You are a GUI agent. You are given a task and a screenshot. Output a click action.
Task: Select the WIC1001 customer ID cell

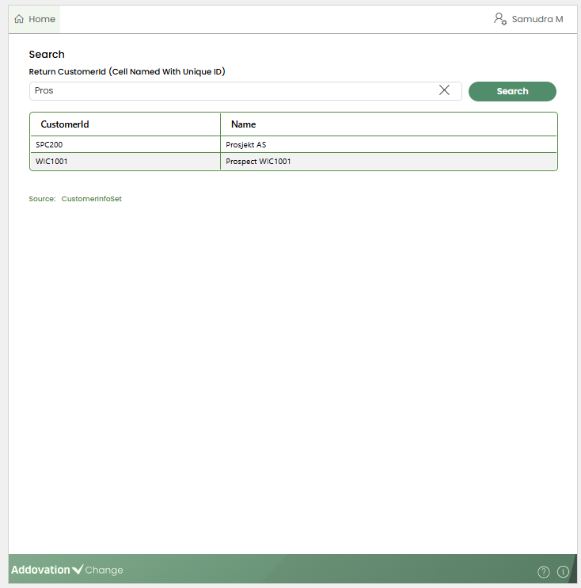[x=51, y=162]
